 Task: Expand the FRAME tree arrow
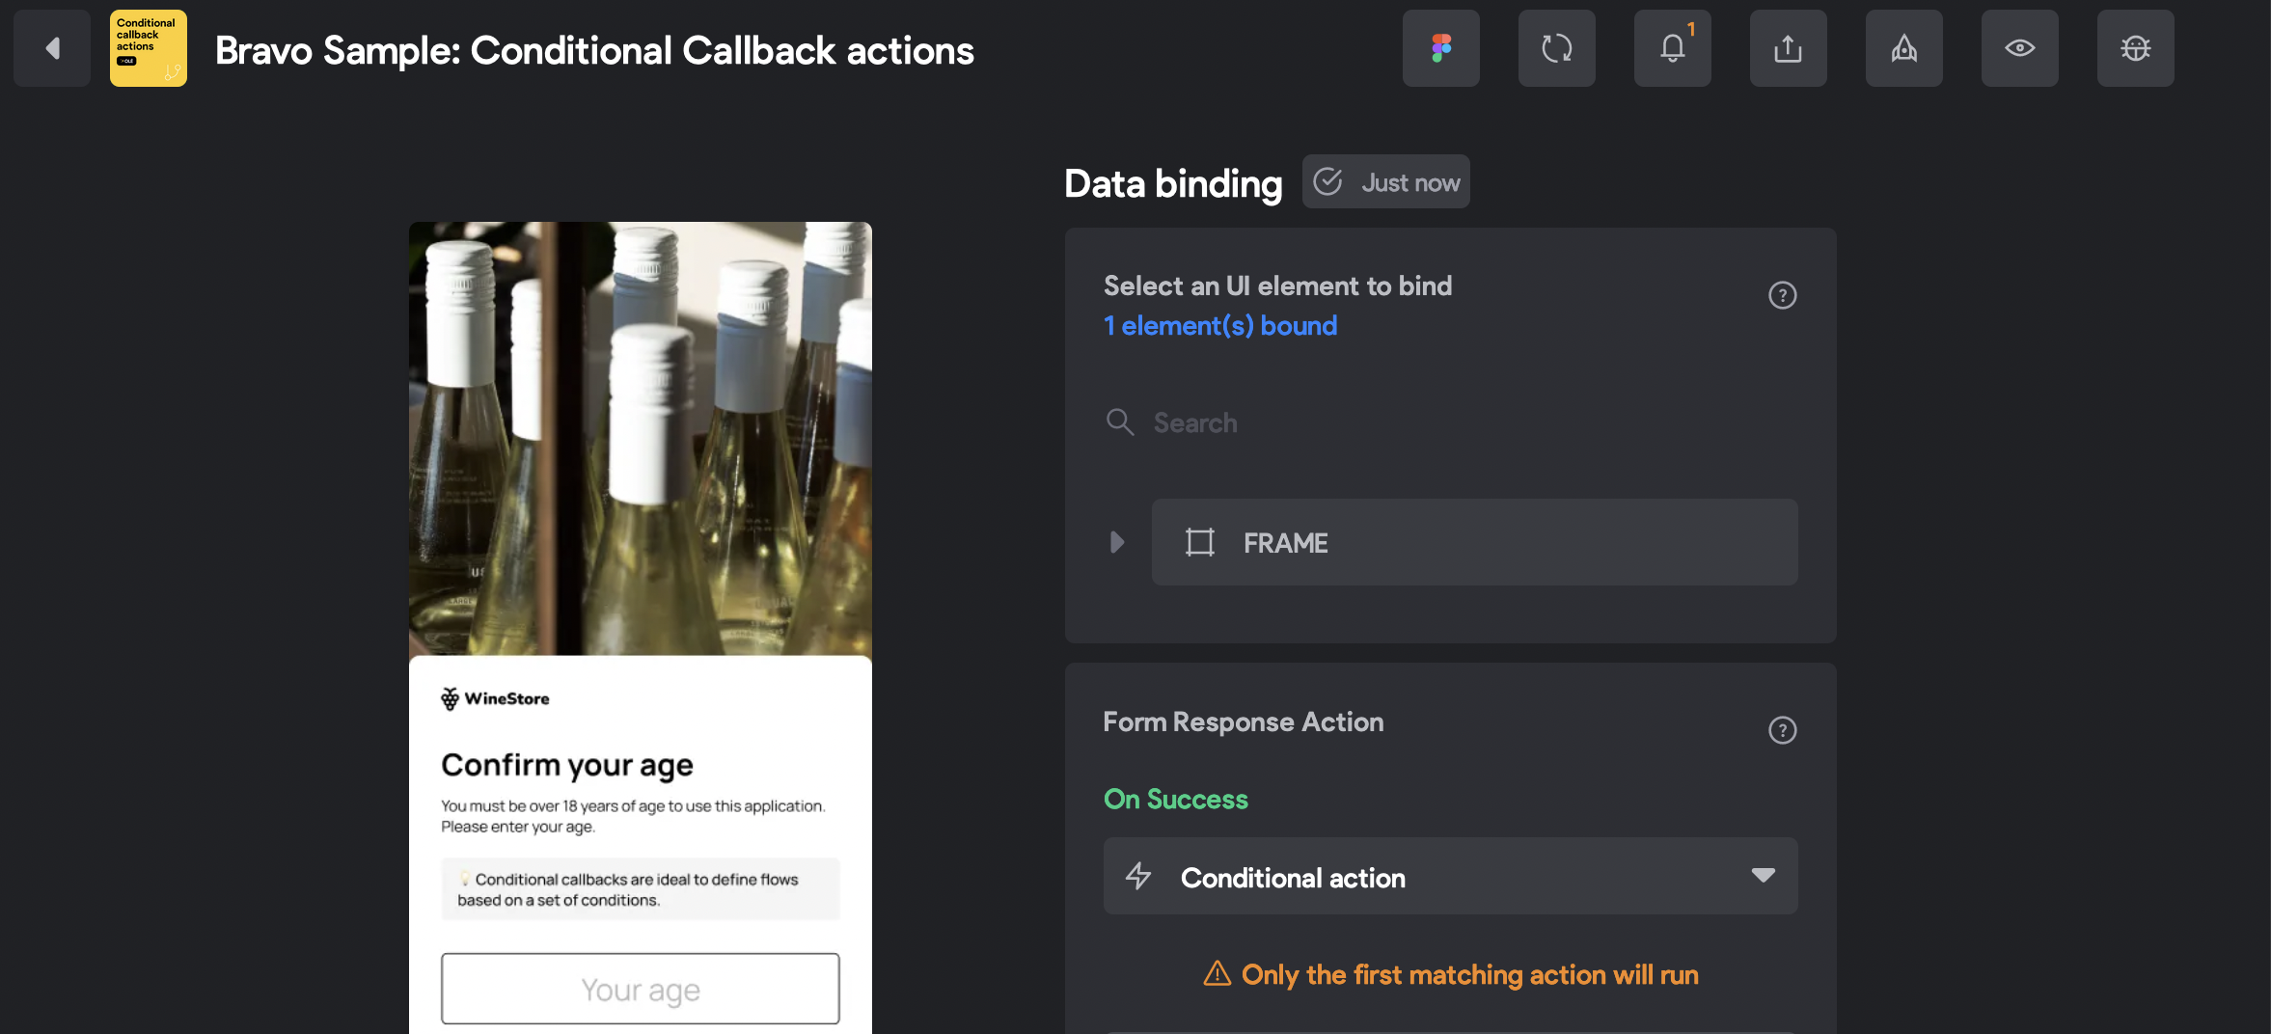coord(1117,542)
